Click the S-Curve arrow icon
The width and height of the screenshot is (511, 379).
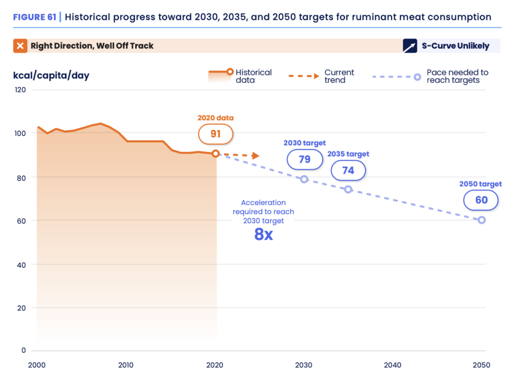(410, 46)
